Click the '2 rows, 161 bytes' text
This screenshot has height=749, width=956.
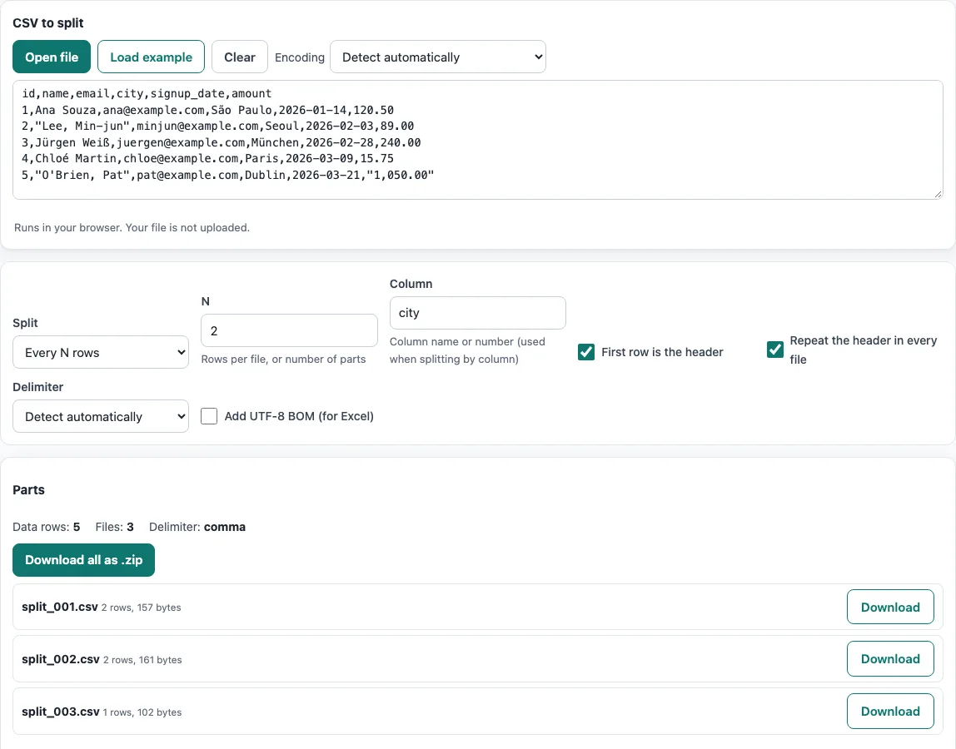[x=142, y=660]
